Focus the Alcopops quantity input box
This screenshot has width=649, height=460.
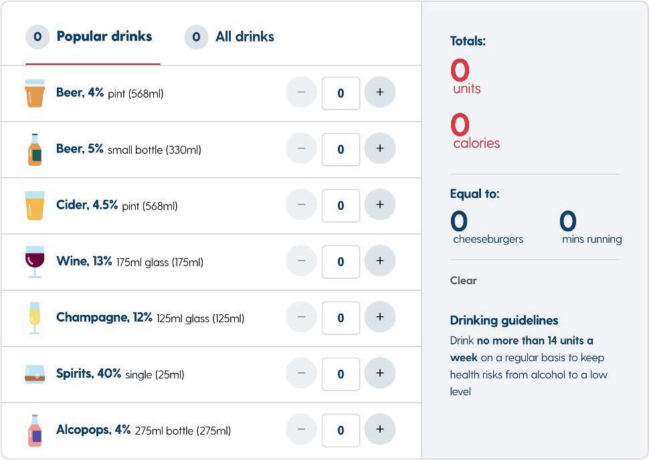point(341,431)
